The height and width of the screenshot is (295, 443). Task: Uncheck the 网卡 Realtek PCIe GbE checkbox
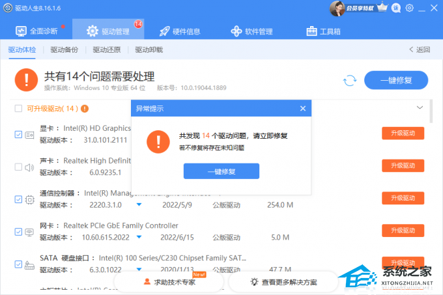click(18, 232)
